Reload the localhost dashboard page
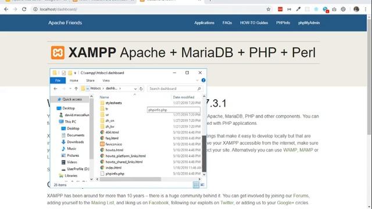The height and width of the screenshot is (209, 372). (24, 9)
